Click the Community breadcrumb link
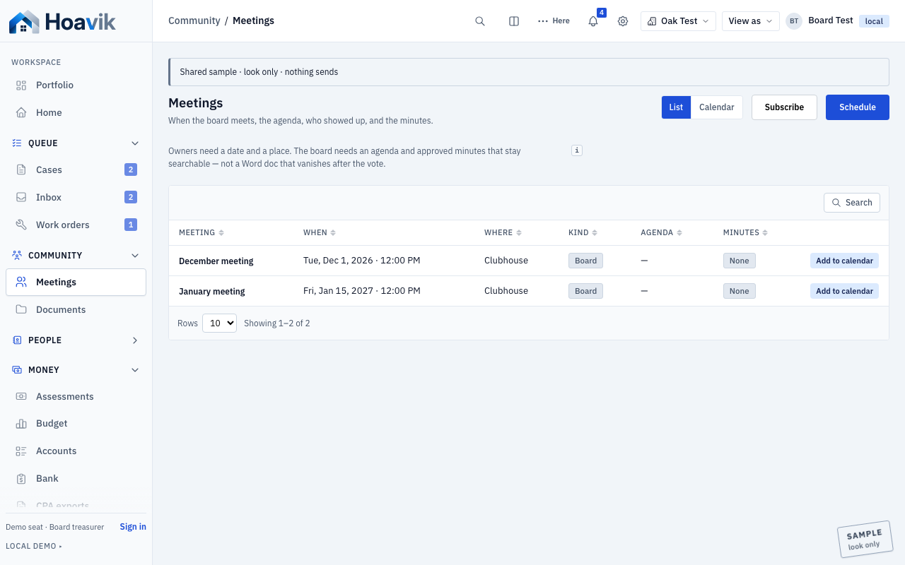This screenshot has width=905, height=565. [x=194, y=21]
